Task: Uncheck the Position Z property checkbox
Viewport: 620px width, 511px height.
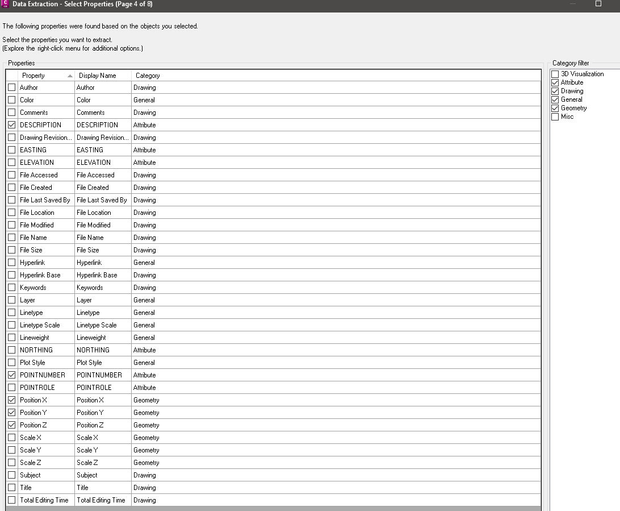Action: 12,425
